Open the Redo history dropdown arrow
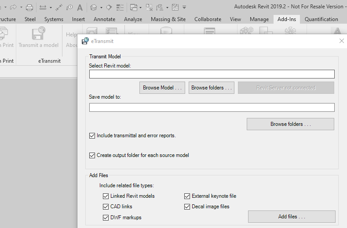Screen dimensions: 347x228 tap(21, 7)
